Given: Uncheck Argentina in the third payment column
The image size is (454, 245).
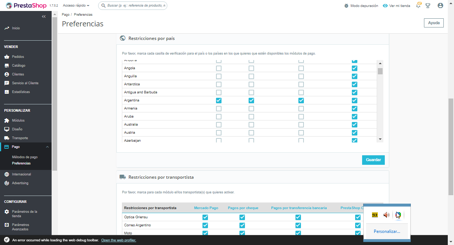Looking at the screenshot, I should (301, 100).
